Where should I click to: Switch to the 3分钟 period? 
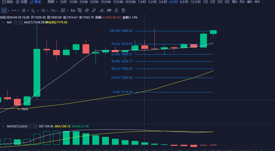tap(84, 2)
